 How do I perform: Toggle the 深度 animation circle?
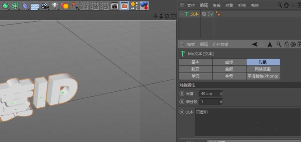182,93
